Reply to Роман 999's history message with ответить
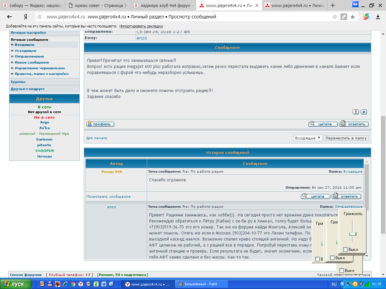 point(346,196)
